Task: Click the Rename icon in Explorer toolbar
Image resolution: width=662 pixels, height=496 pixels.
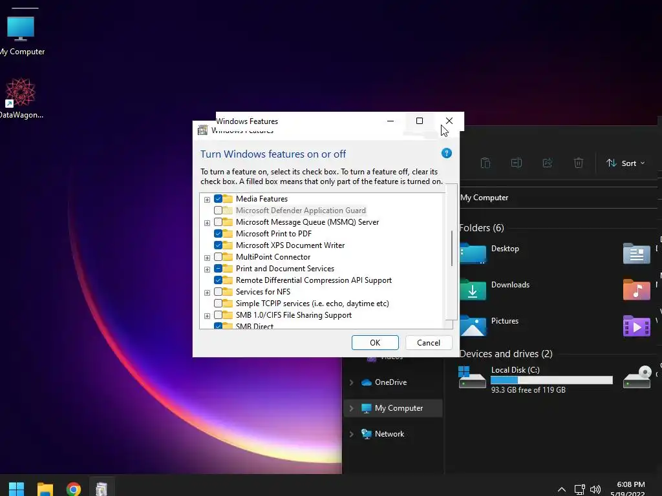Action: 517,163
